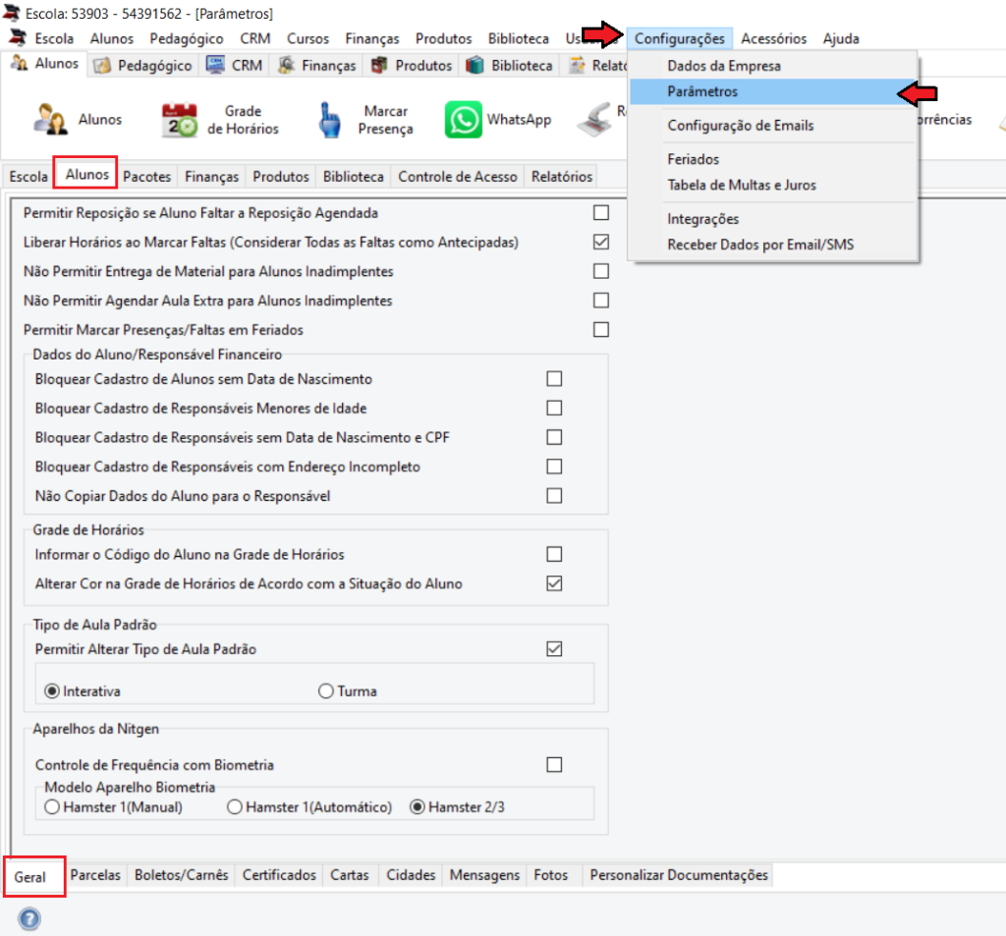Check Bloquear Responsáveis com Endereço Incompleto
This screenshot has height=936, width=1006.
click(x=554, y=467)
